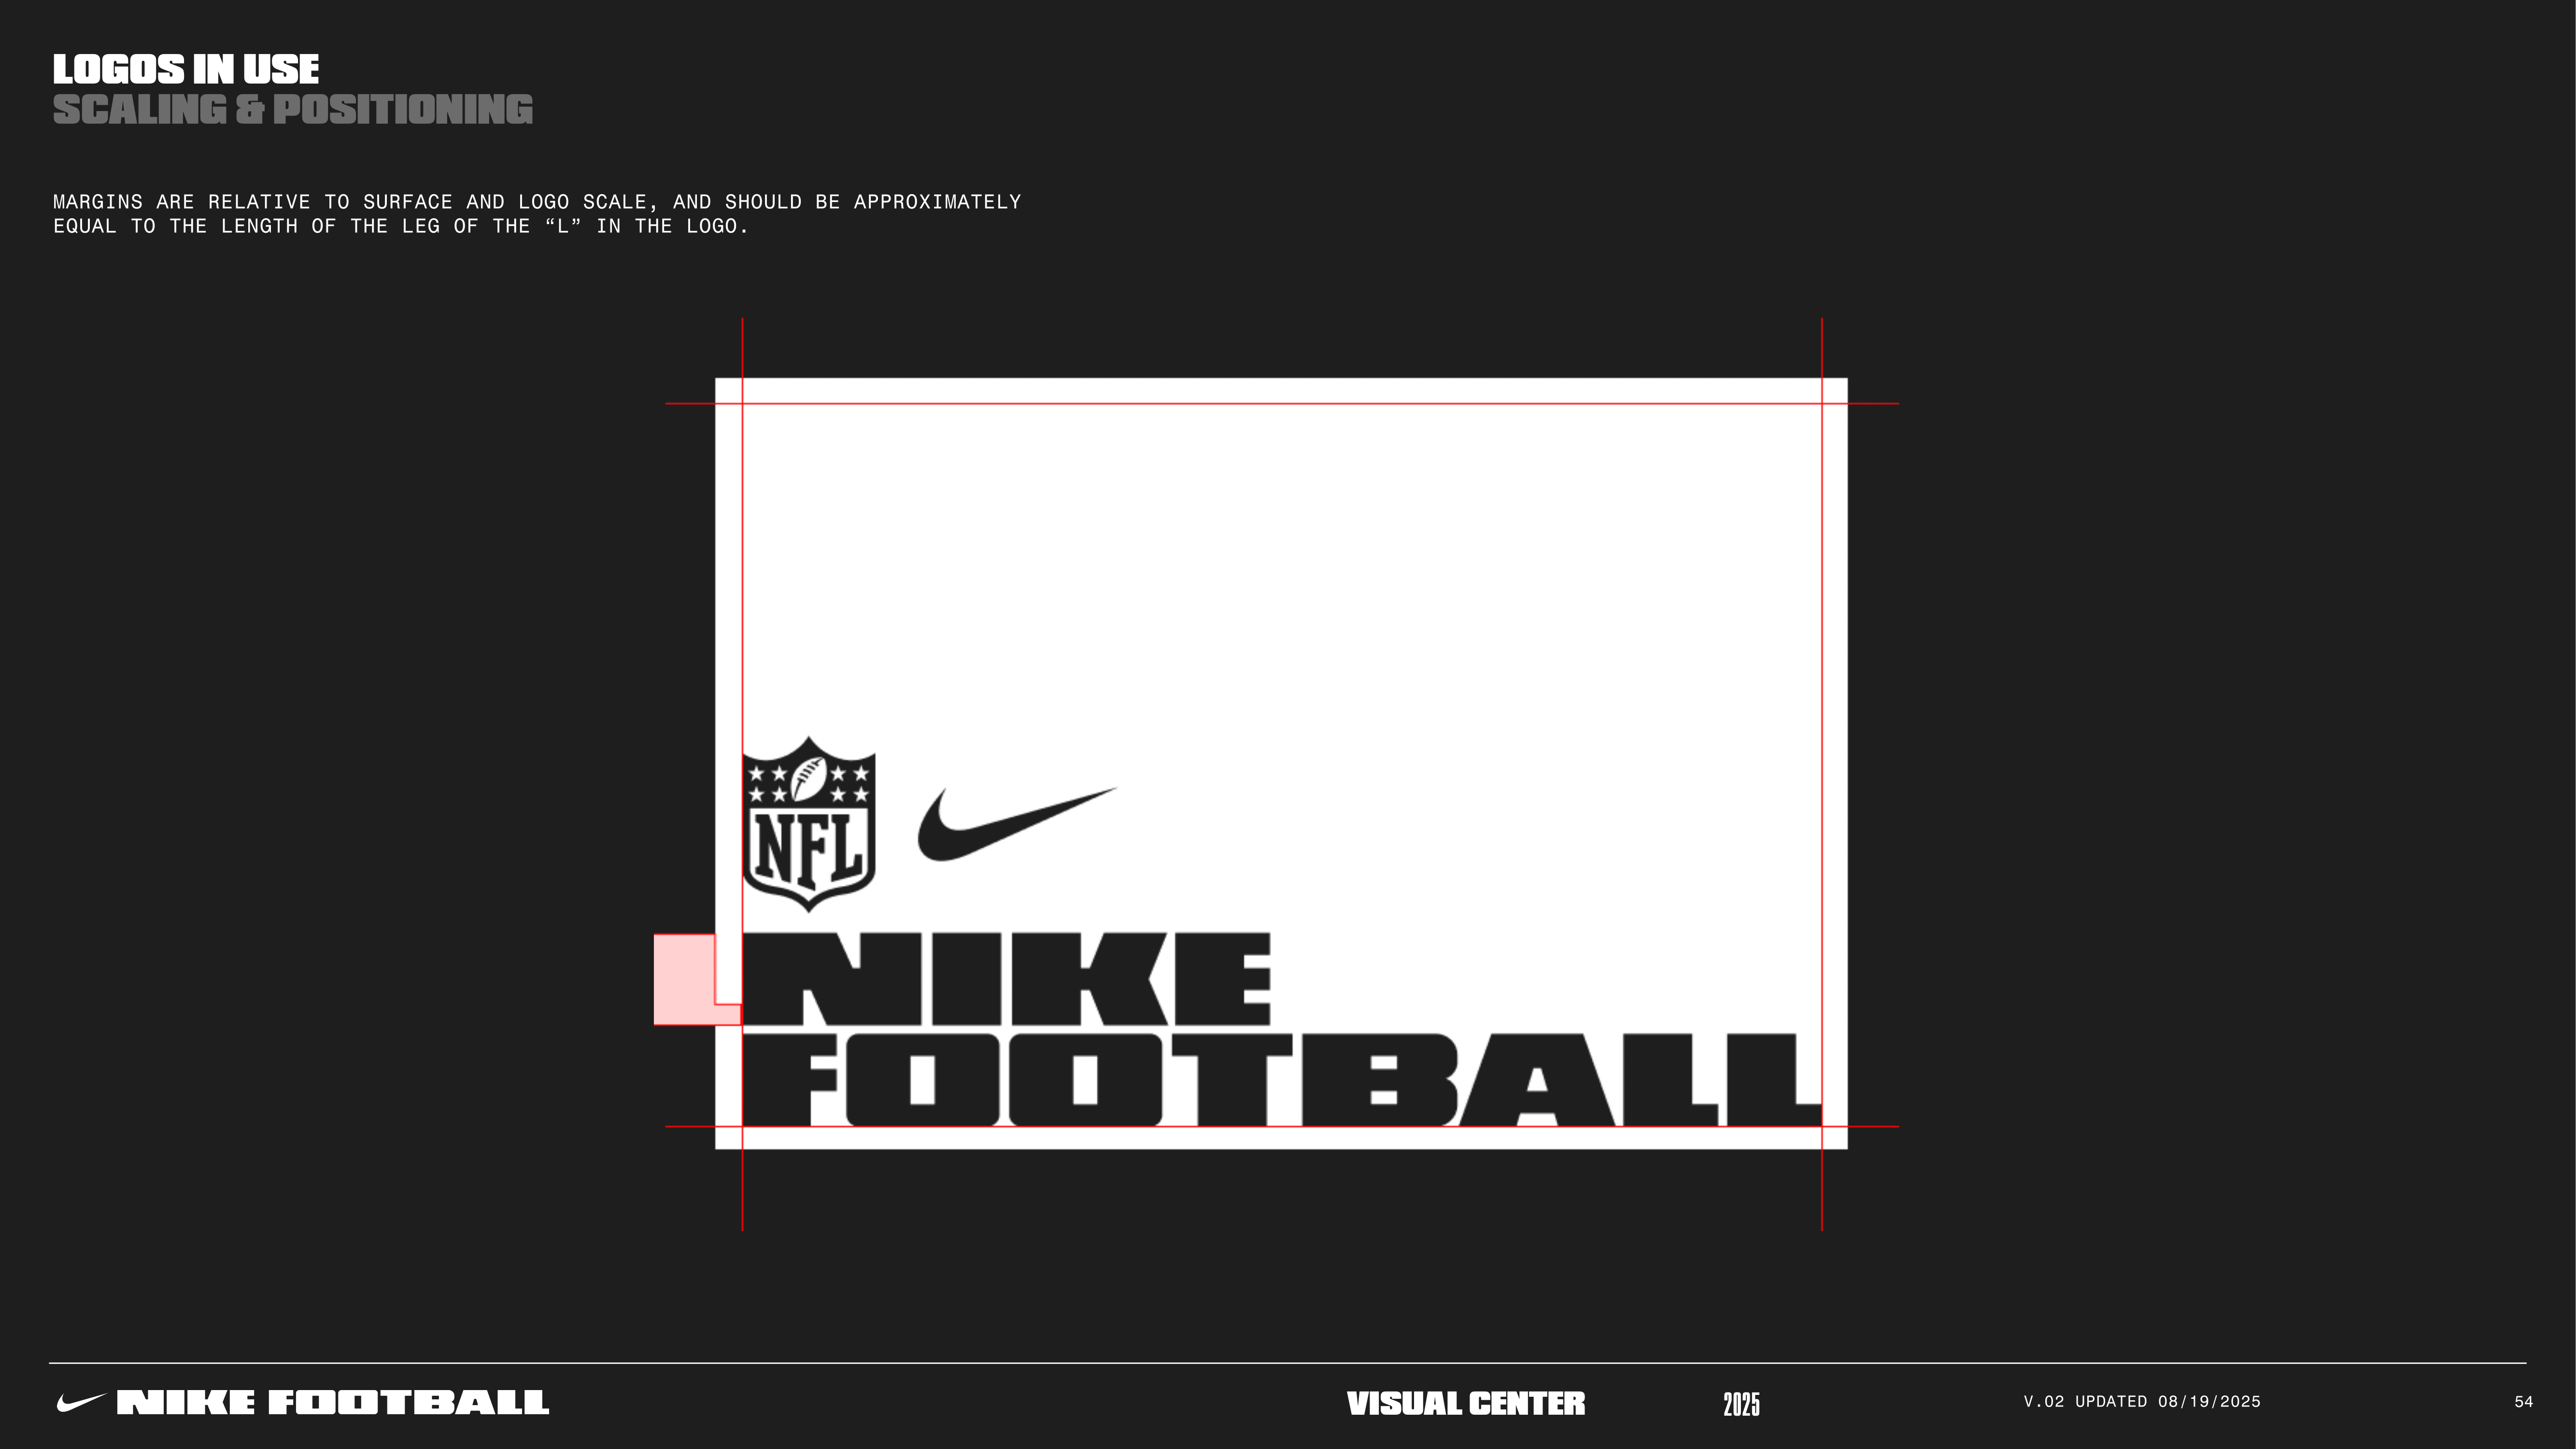Viewport: 2576px width, 1449px height.
Task: Click the 2025 year label in footer
Action: coord(1741,1404)
